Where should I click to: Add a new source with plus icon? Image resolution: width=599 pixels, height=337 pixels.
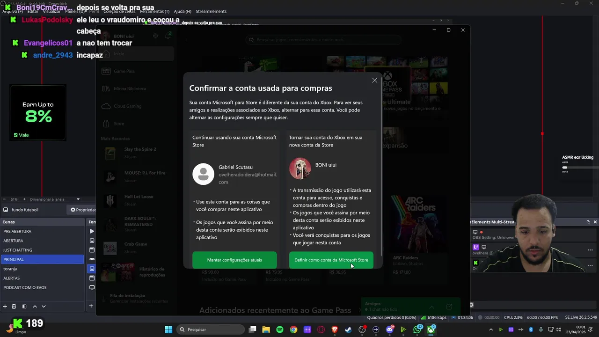[91, 306]
